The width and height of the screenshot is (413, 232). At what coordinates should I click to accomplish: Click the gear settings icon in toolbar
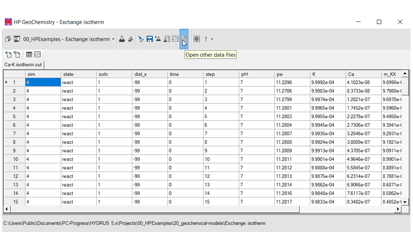click(x=196, y=39)
